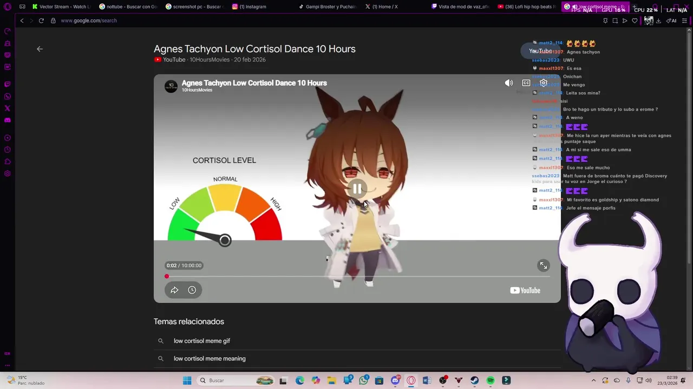This screenshot has width=693, height=389.
Task: Click the watch later clock icon
Action: [192, 290]
